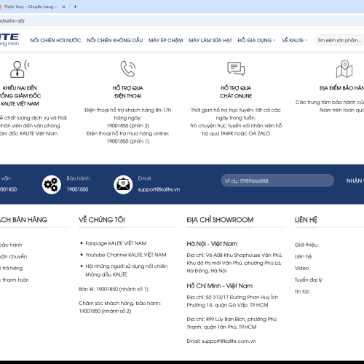Expand the VỀ KALITE dropdown

coord(295,40)
